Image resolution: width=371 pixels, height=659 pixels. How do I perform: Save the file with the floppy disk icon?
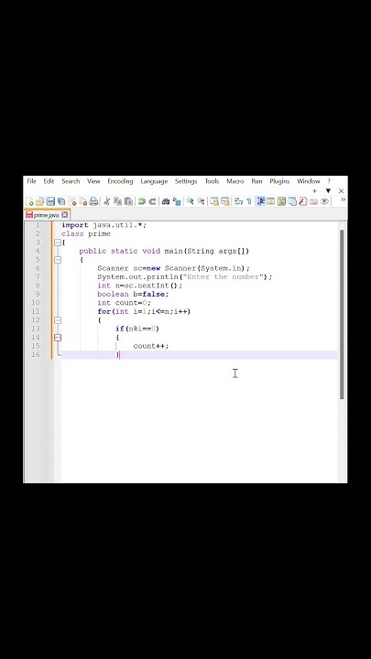pyautogui.click(x=50, y=201)
